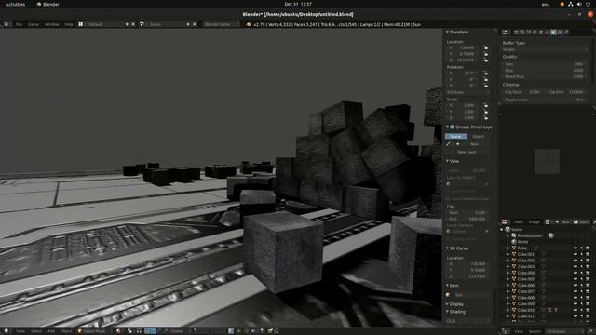The image size is (596, 335).
Task: Click the 3D Cursor X location field
Action: [467, 263]
